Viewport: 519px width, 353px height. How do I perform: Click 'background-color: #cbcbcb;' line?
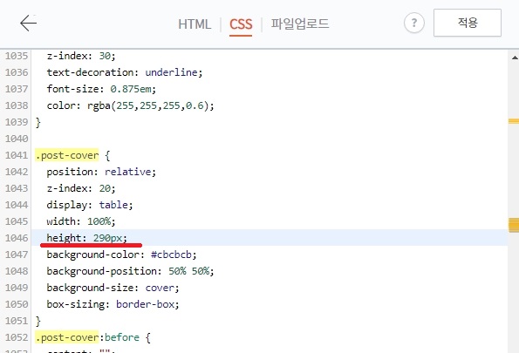[x=122, y=255]
